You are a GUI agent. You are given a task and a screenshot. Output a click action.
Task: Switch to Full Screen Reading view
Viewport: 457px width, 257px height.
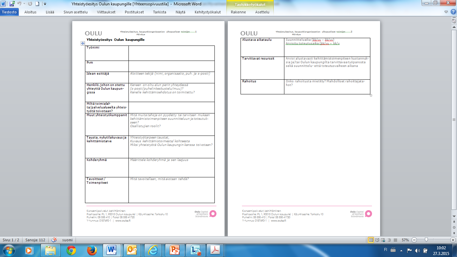(x=378, y=240)
